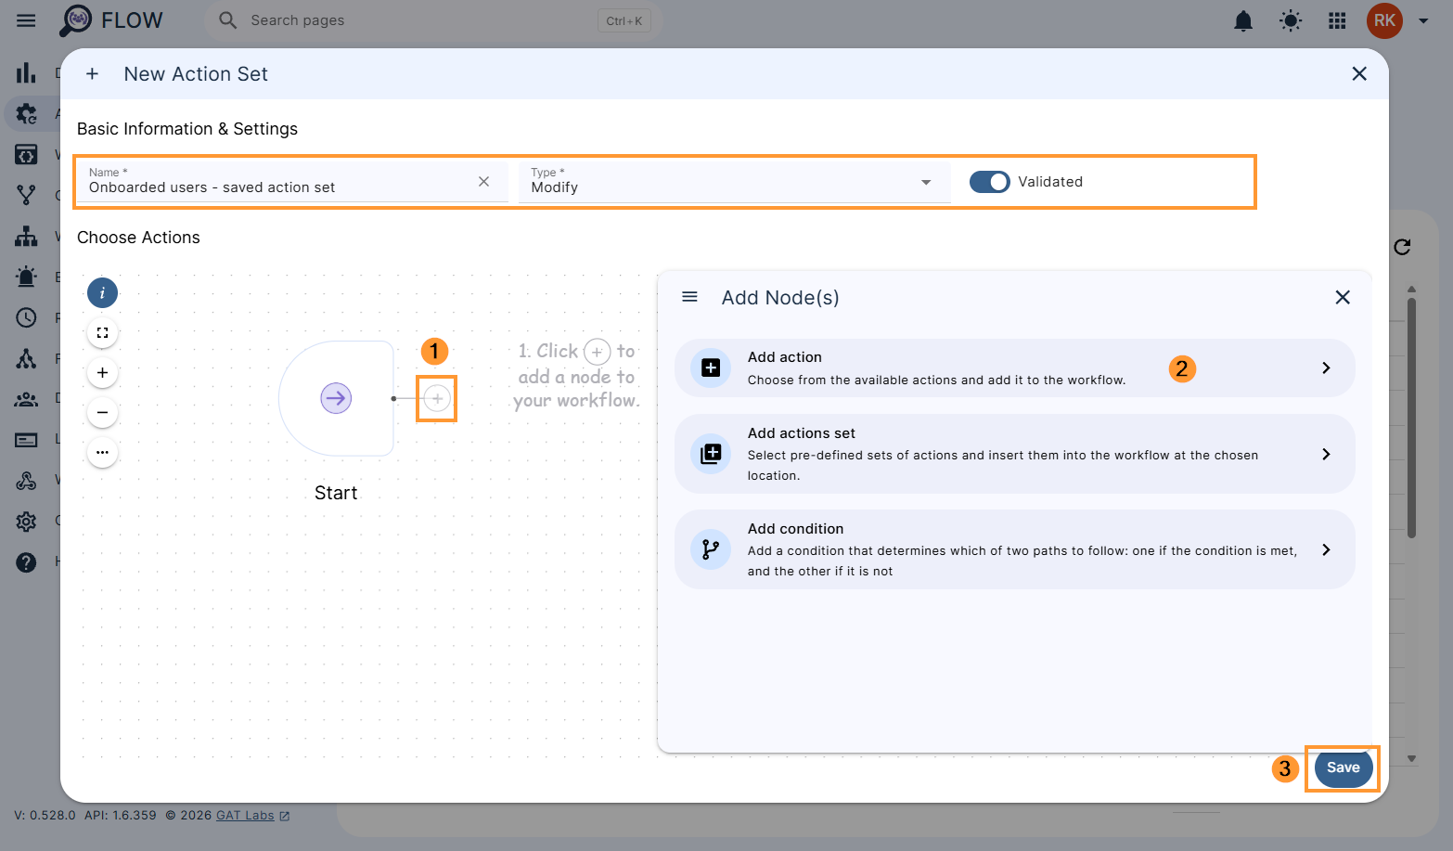The image size is (1453, 851).
Task: Open the card list sidebar icon
Action: 26,440
